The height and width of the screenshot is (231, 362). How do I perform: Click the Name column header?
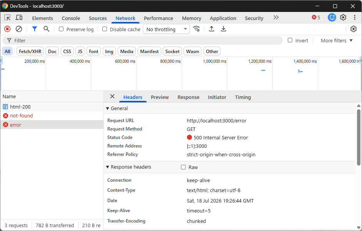(52, 97)
